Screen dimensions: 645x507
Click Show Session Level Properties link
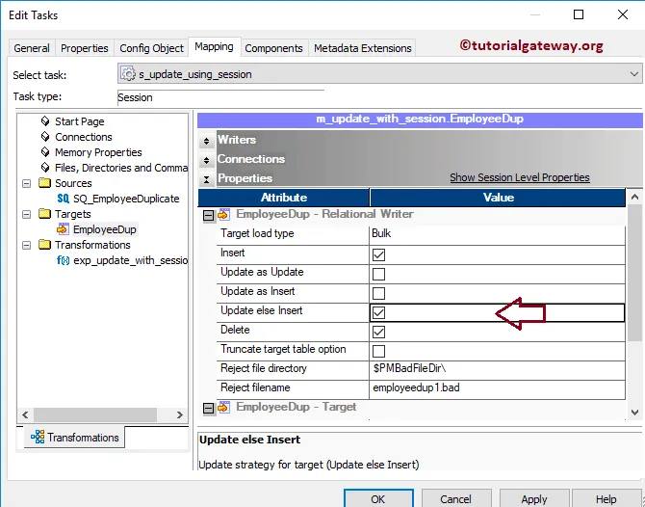click(520, 177)
